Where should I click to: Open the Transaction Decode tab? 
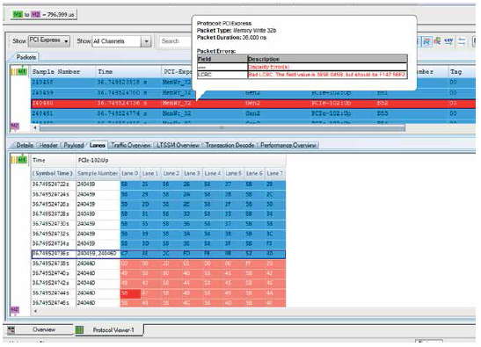230,145
